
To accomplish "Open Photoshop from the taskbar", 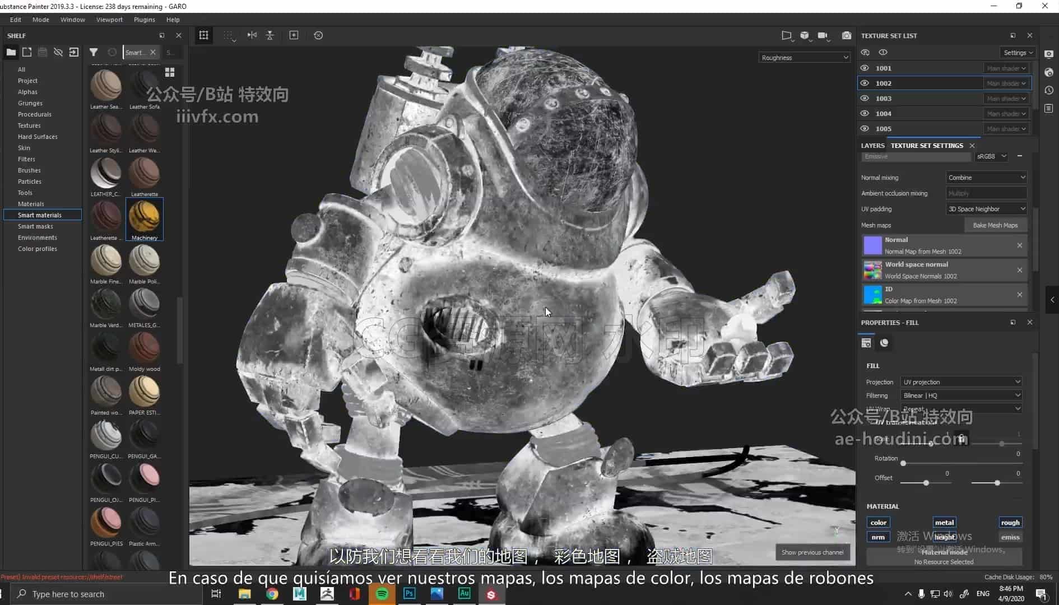I will point(410,594).
